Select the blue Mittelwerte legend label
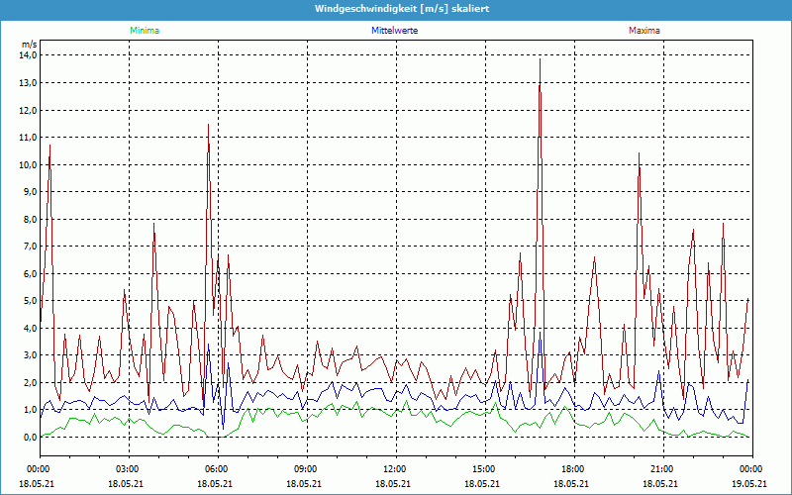Viewport: 792px width, 495px height. coord(394,31)
